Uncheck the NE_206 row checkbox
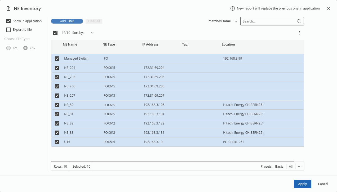Screen dimensions: 337x192 pos(57,86)
